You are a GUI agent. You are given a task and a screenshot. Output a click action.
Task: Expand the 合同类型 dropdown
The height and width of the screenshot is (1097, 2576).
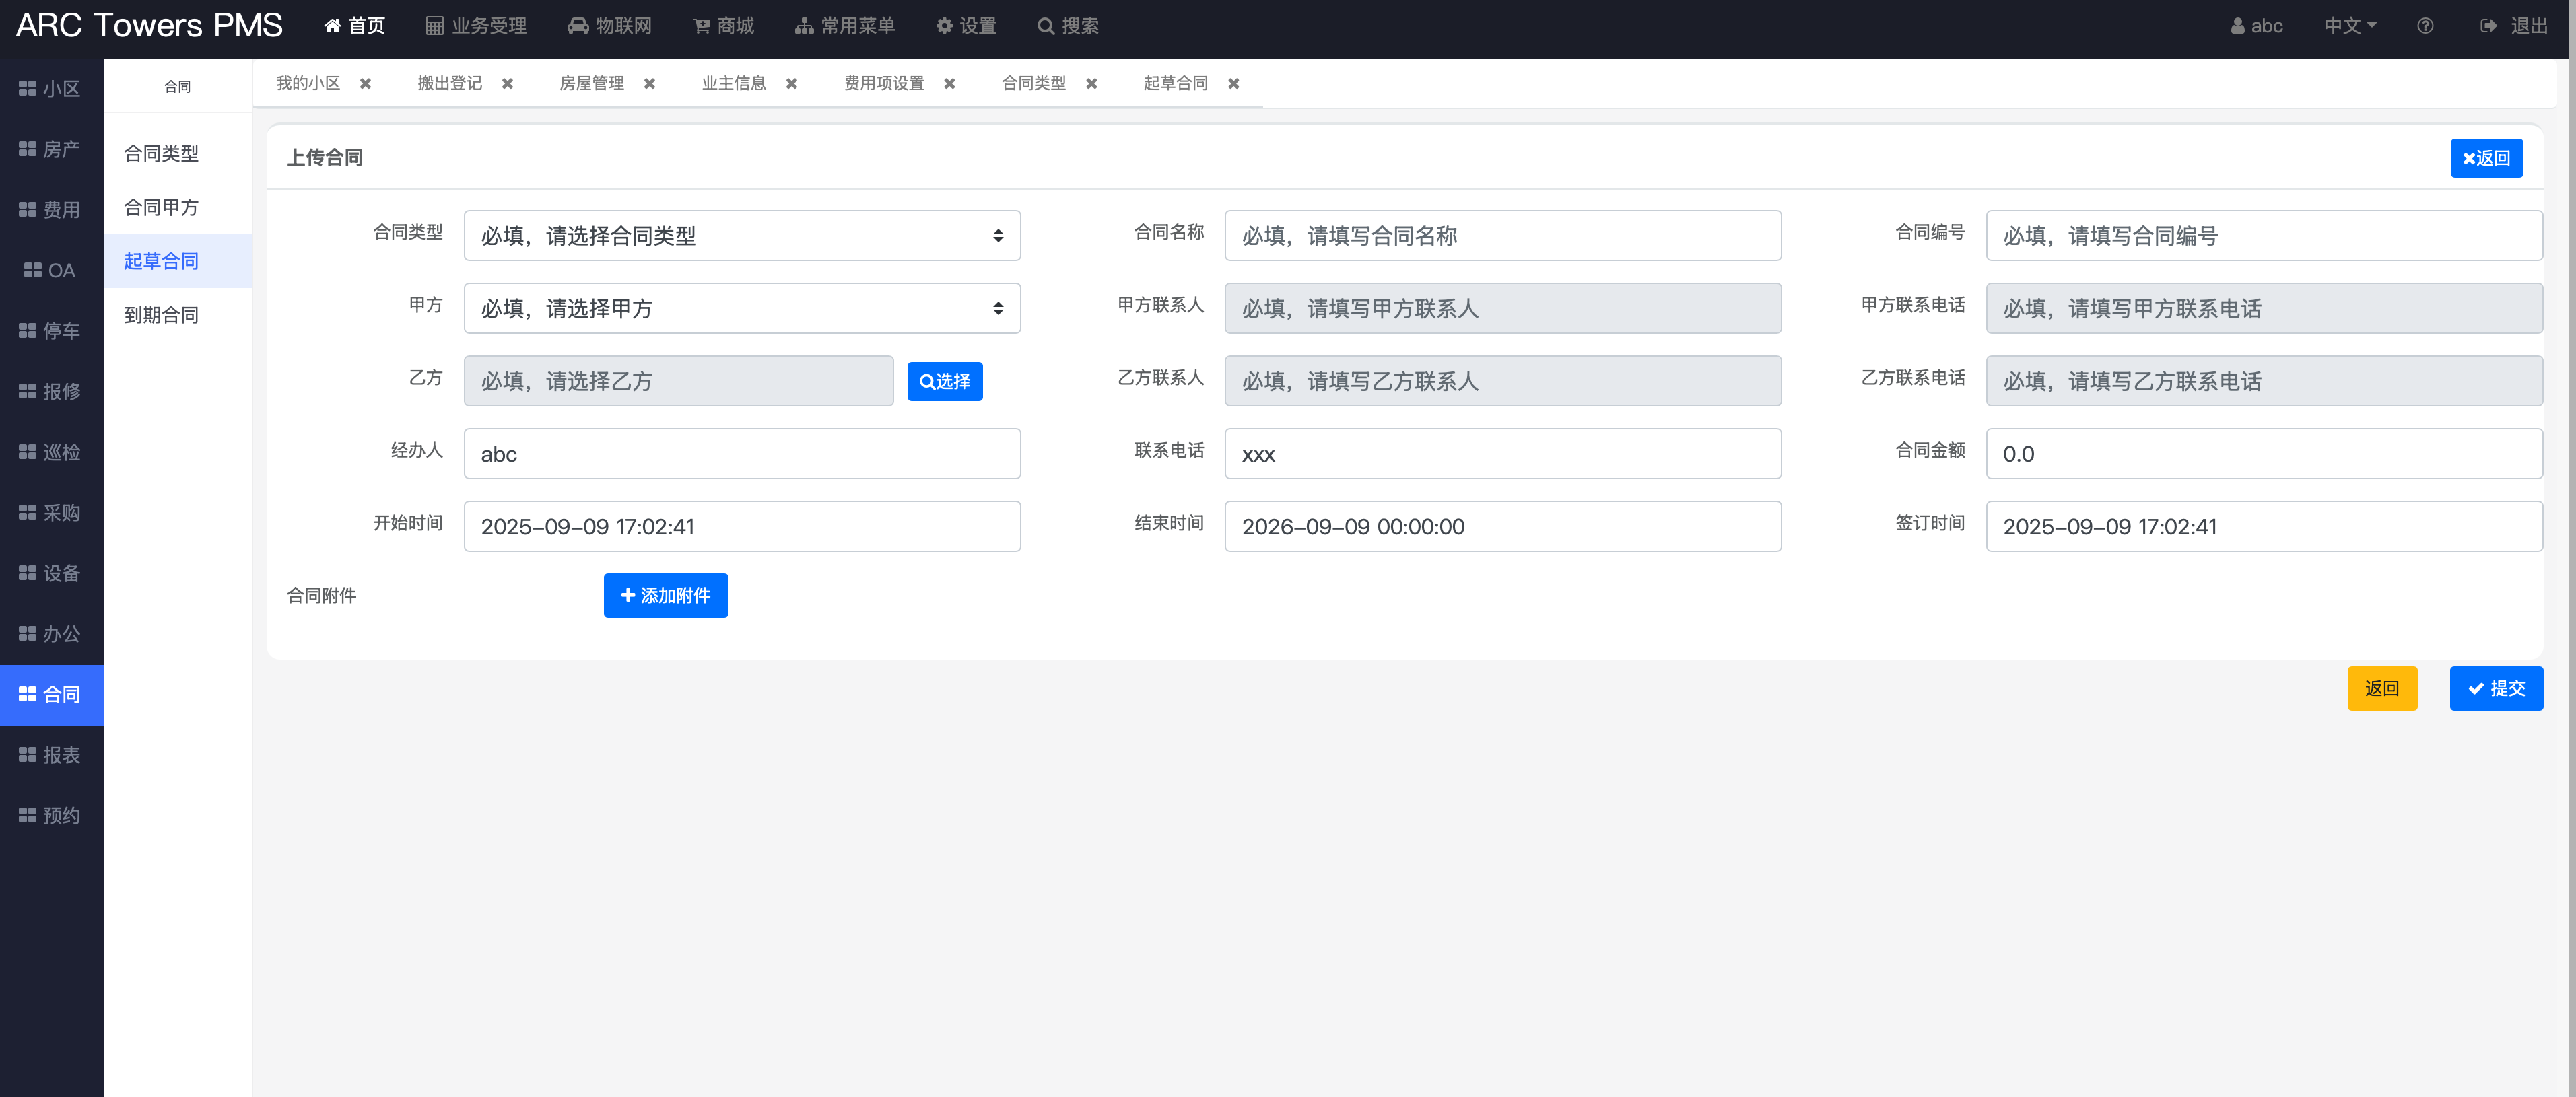pos(741,236)
